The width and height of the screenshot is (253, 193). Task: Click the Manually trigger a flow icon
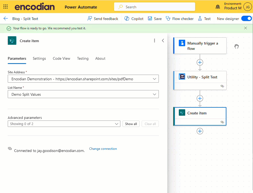pyautogui.click(x=182, y=43)
